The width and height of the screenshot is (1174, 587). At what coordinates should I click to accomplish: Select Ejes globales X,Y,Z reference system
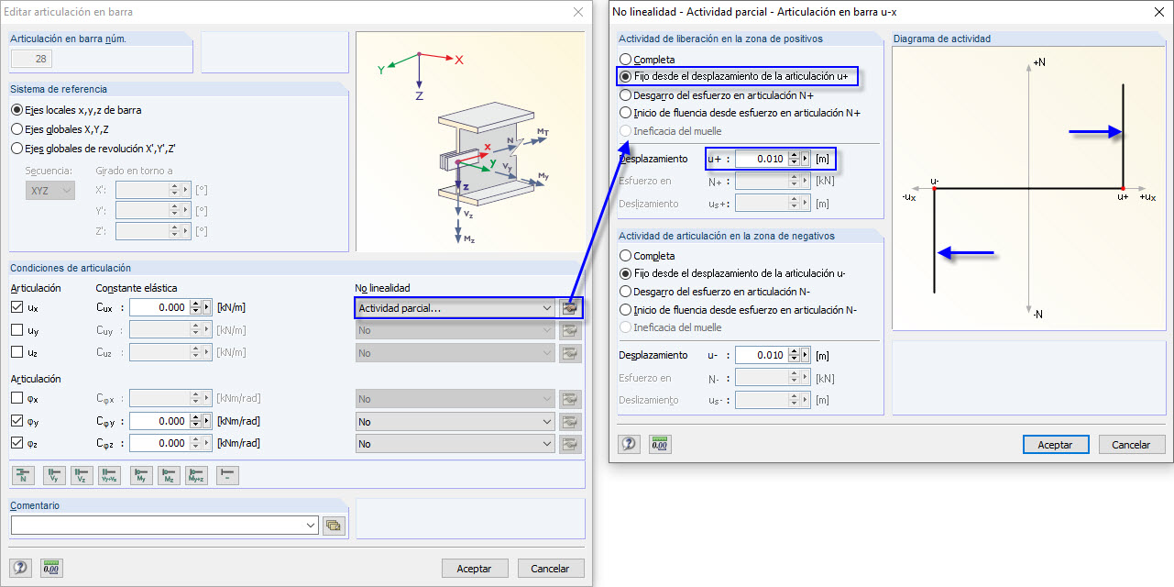tap(62, 129)
